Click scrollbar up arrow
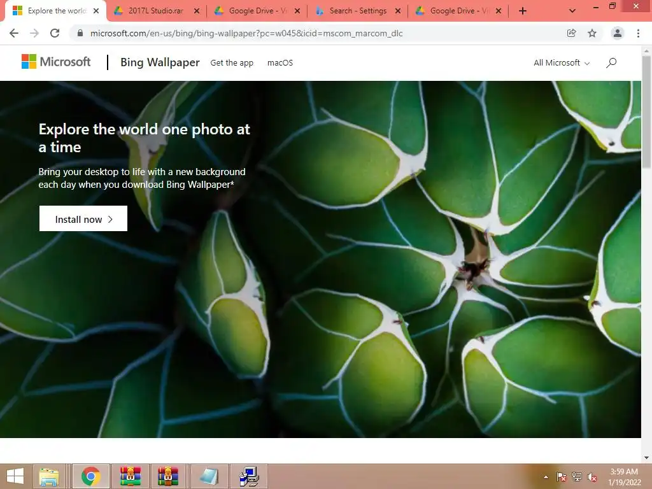The width and height of the screenshot is (652, 489). pyautogui.click(x=646, y=50)
